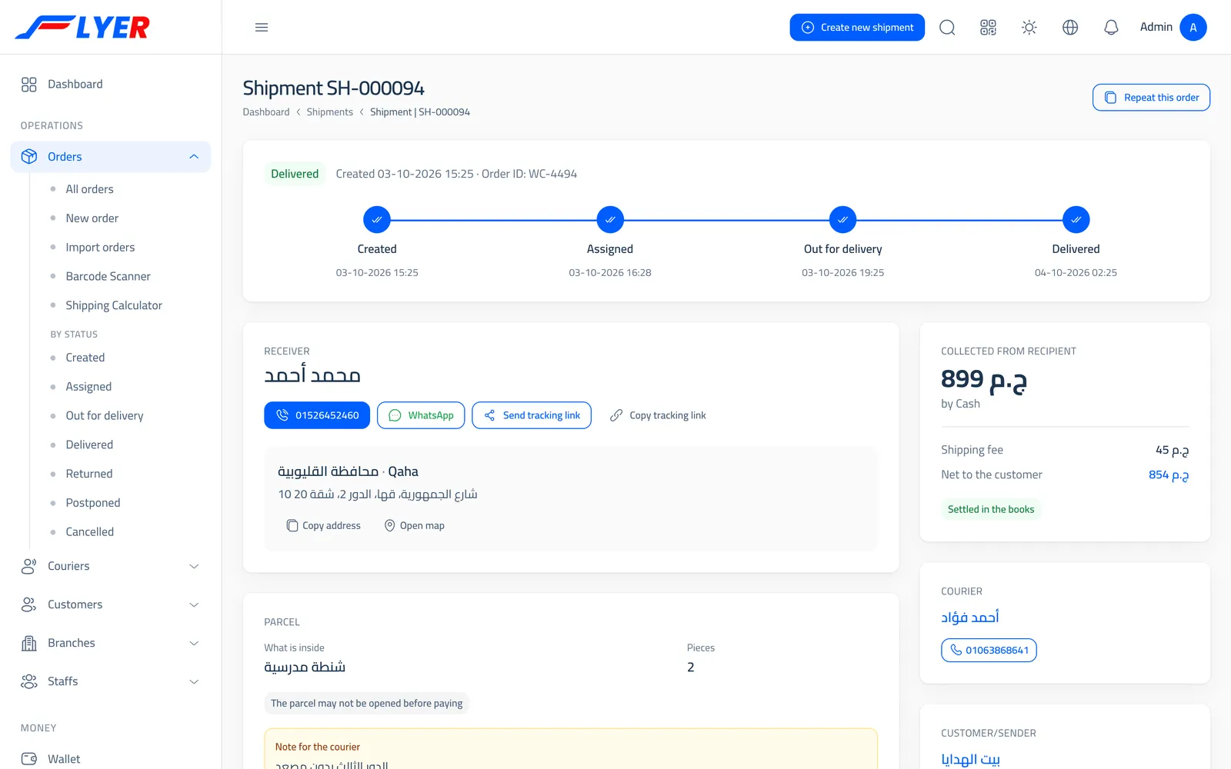Click Dashboard breadcrumb link
1231x769 pixels.
click(266, 112)
